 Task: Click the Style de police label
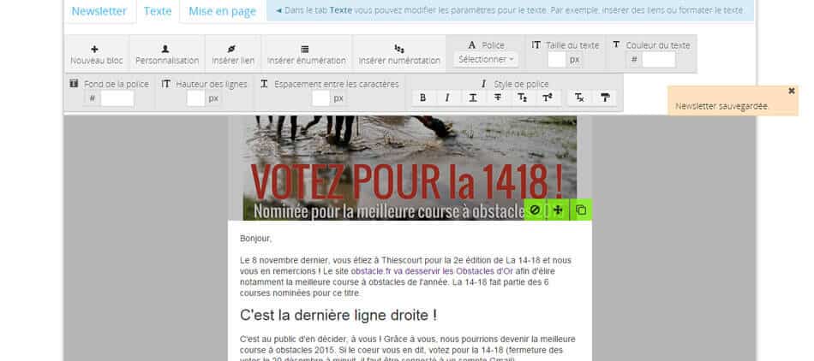(521, 84)
